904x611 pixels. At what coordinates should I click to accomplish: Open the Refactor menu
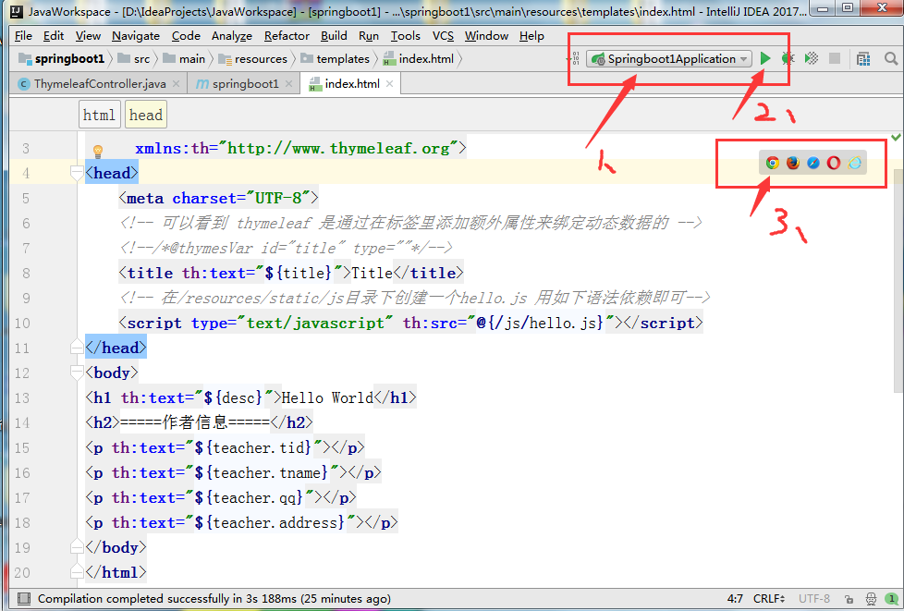pos(287,36)
